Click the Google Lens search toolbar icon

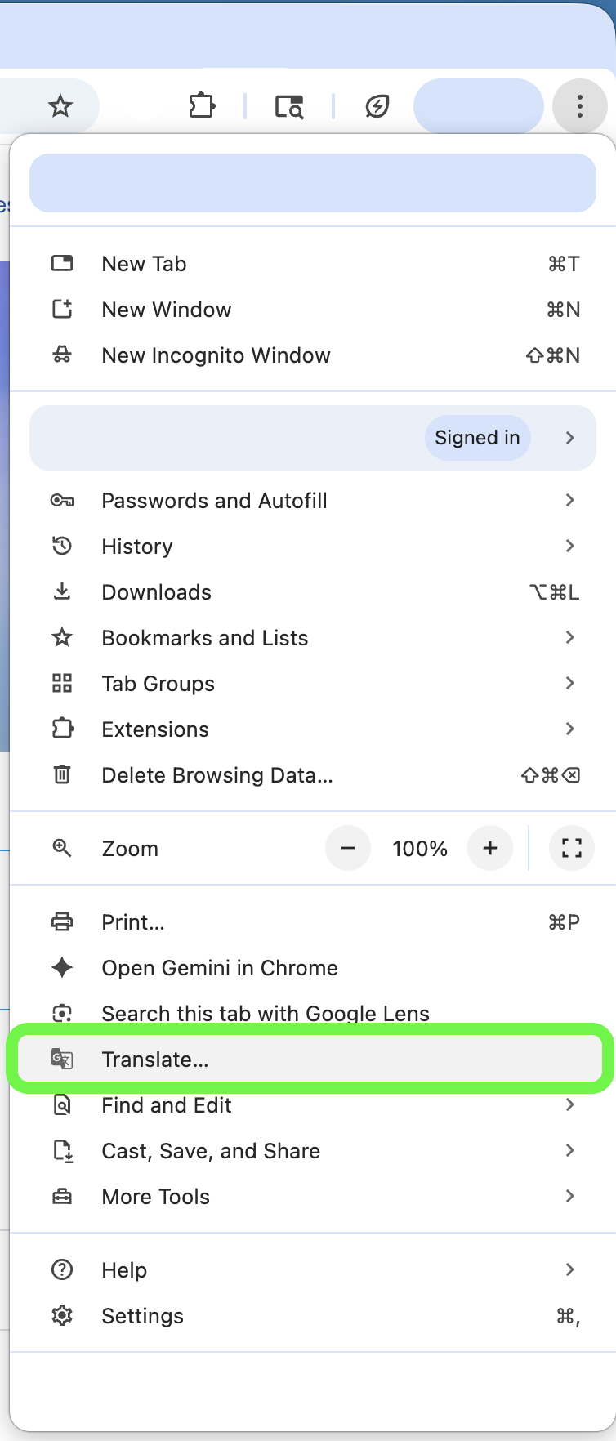click(289, 106)
